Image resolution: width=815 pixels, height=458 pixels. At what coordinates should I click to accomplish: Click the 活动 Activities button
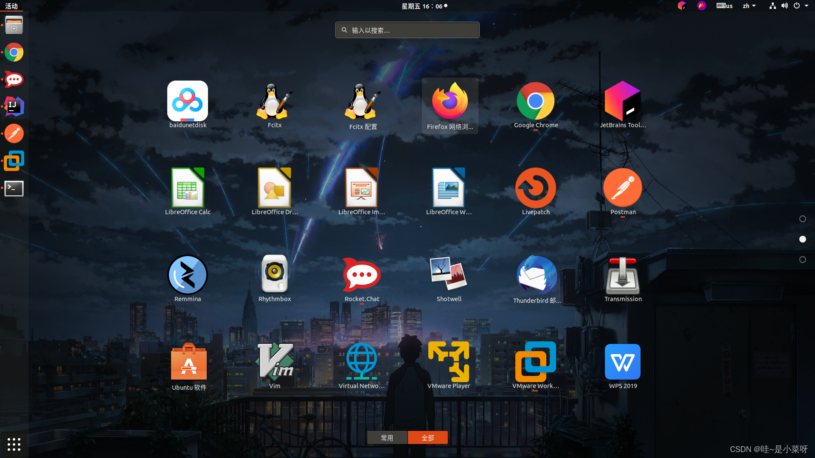[11, 6]
